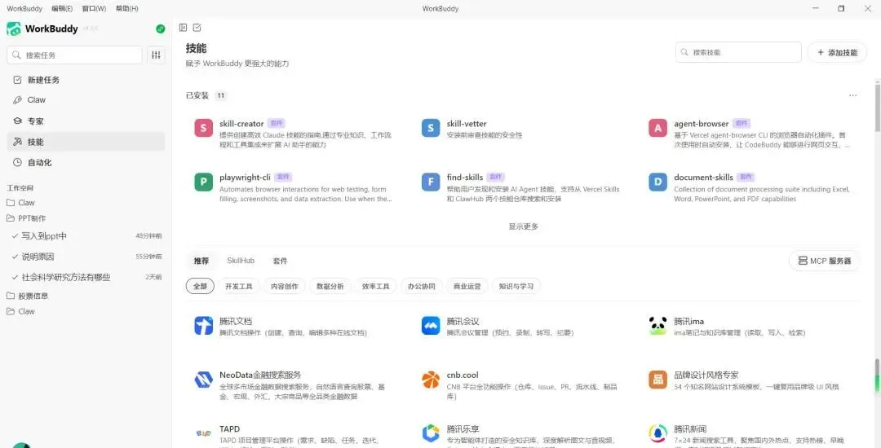
Task: Switch to the 推荐 tab
Action: (201, 261)
